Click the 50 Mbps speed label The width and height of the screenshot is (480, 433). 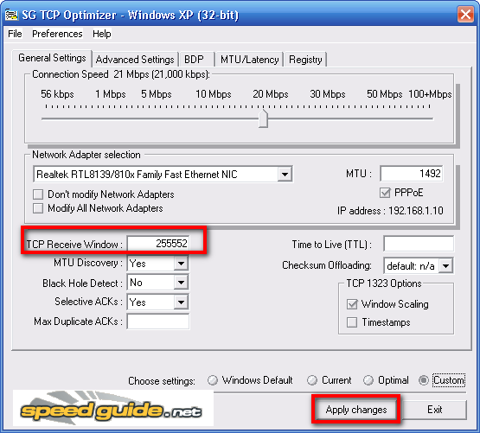click(385, 94)
